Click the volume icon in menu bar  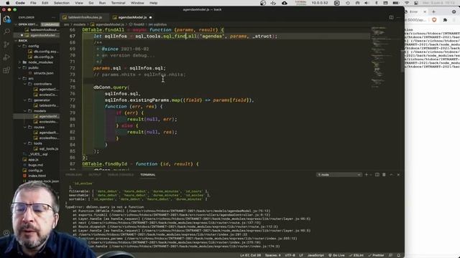tap(367, 3)
